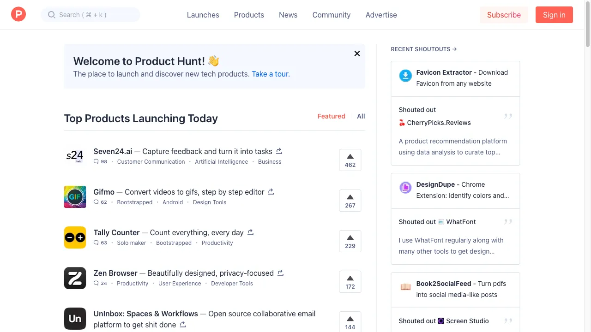Viewport: 591px width, 332px height.
Task: Click DesignDupe icon in shoutouts
Action: tap(405, 188)
